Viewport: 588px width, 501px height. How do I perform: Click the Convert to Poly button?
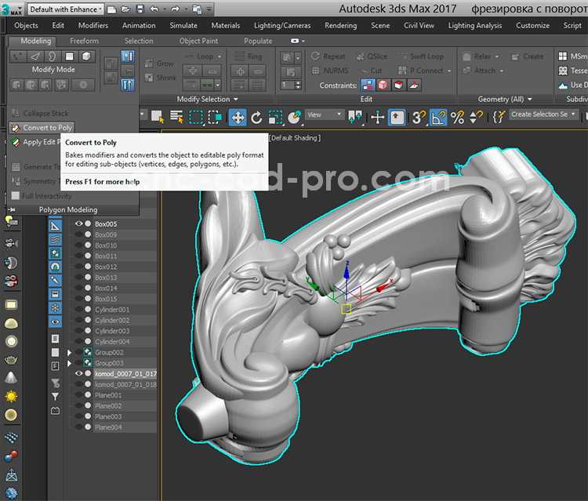[42, 128]
